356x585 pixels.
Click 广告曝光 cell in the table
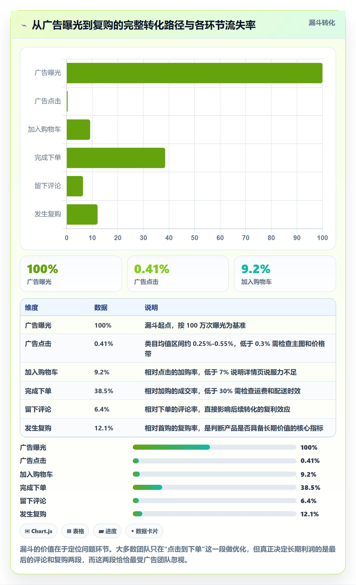(38, 325)
